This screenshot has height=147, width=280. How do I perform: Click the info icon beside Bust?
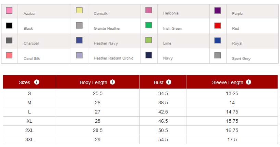pos(169,82)
